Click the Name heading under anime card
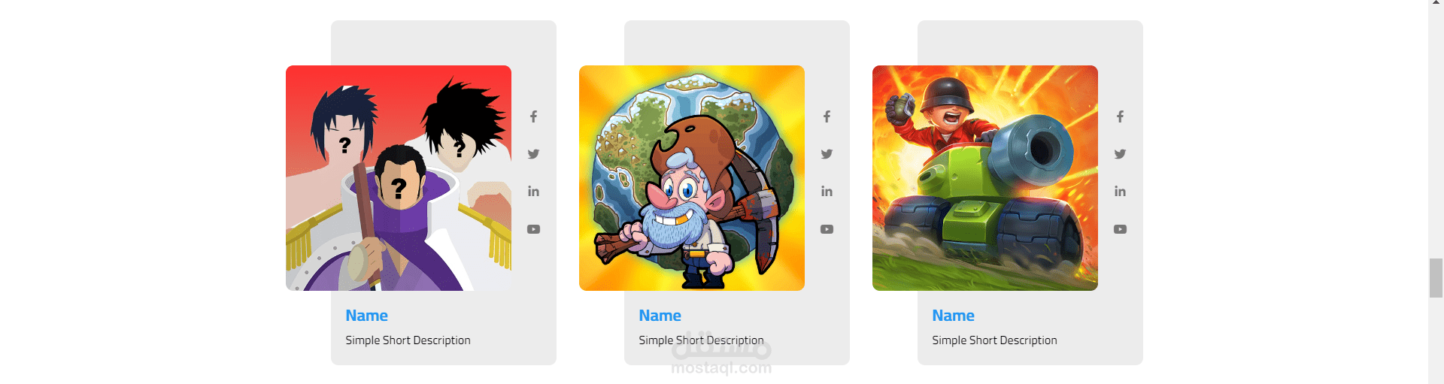 tap(367, 316)
